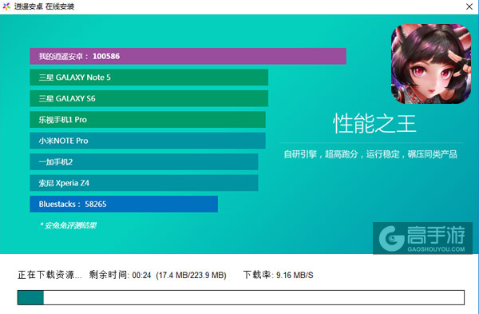Image resolution: width=479 pixels, height=314 pixels.
Task: Click the 性能之王 heading
Action: click(374, 124)
